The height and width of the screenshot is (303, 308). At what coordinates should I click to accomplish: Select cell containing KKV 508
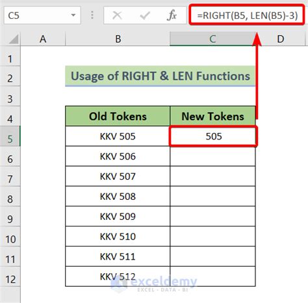(118, 197)
